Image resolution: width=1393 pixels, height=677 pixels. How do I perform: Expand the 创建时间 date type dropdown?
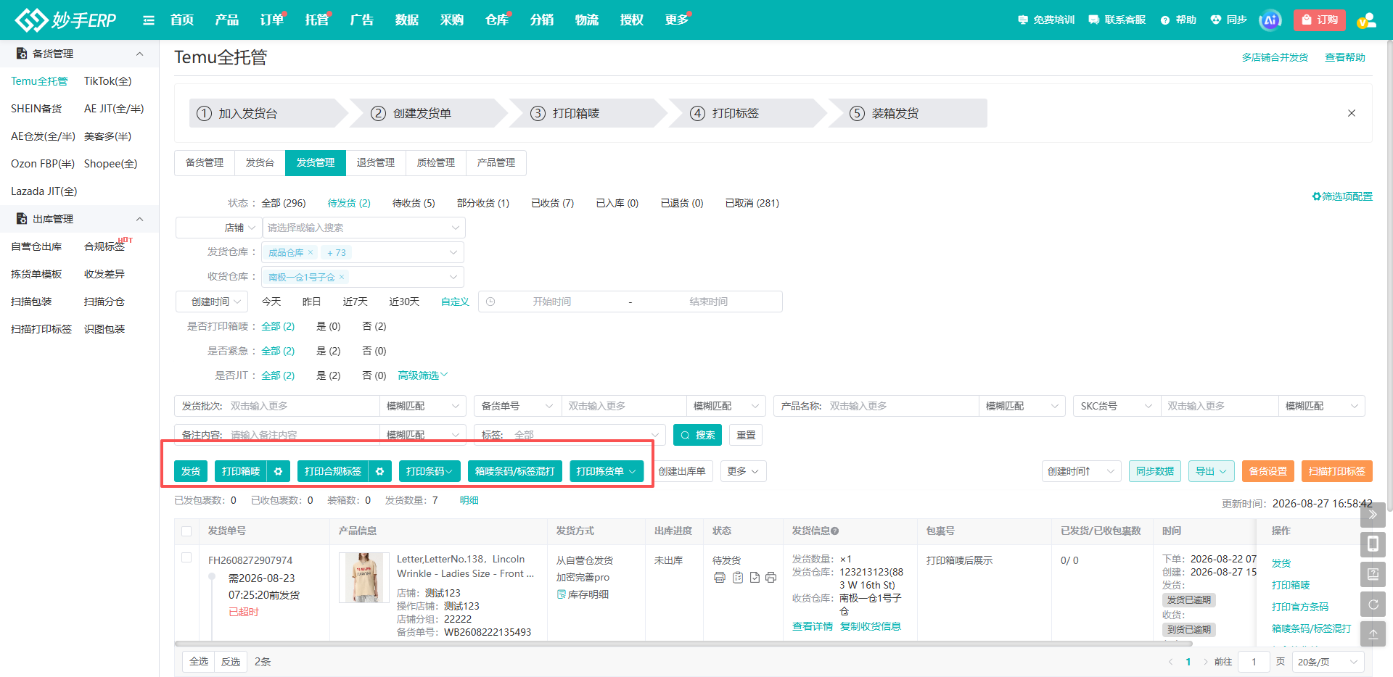(212, 302)
